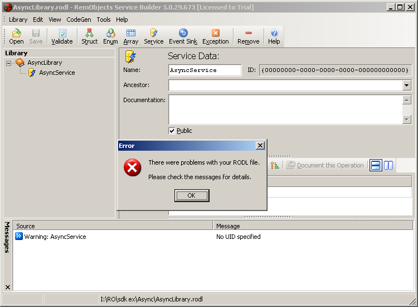Image resolution: width=418 pixels, height=307 pixels.
Task: Open the Library menu
Action: coord(18,20)
